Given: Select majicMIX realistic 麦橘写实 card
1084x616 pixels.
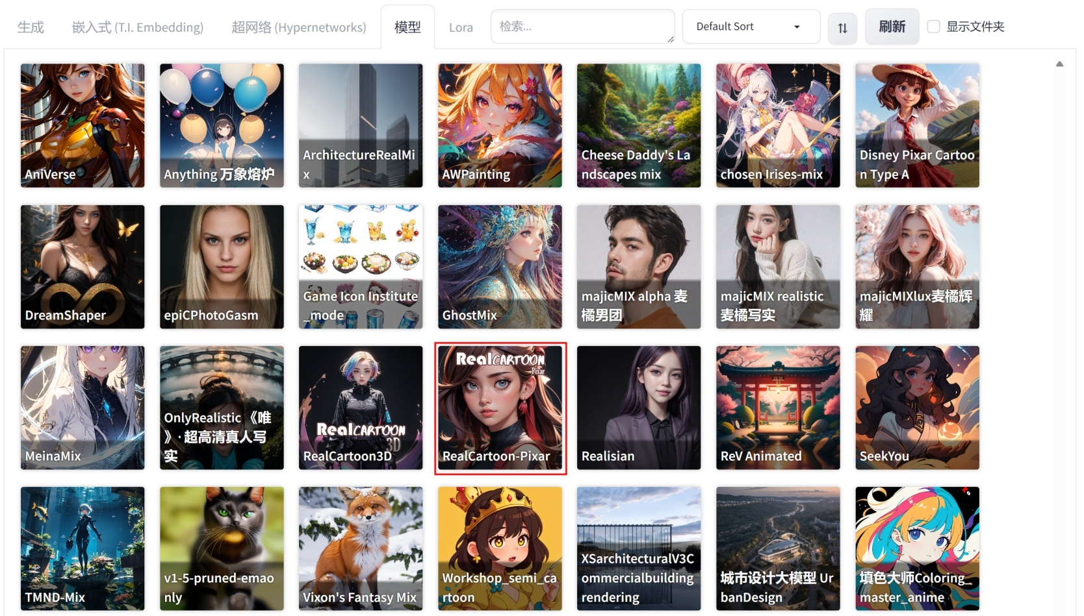Looking at the screenshot, I should point(778,267).
